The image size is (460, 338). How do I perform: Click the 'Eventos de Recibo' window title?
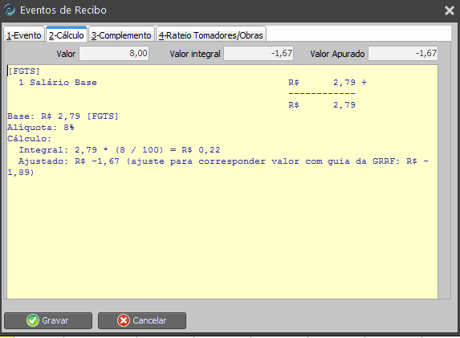coord(63,10)
